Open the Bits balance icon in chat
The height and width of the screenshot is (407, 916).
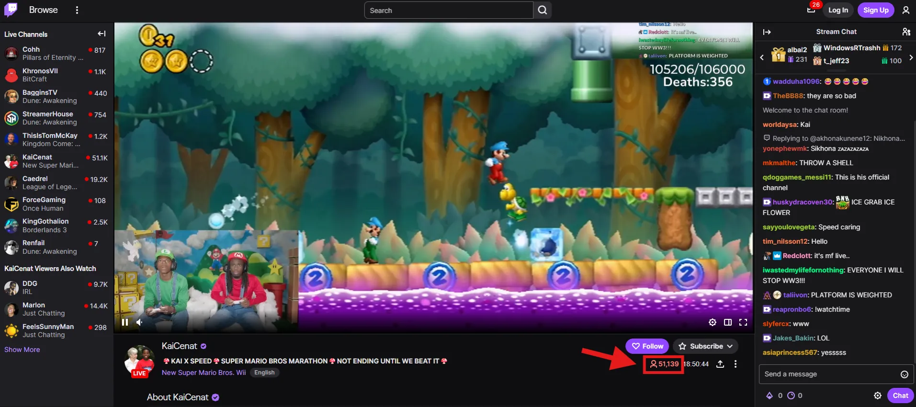(769, 396)
